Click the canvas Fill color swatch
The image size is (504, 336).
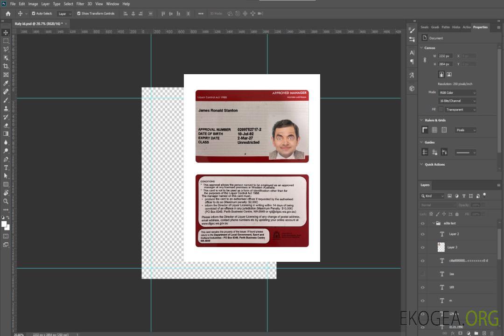pyautogui.click(x=441, y=109)
